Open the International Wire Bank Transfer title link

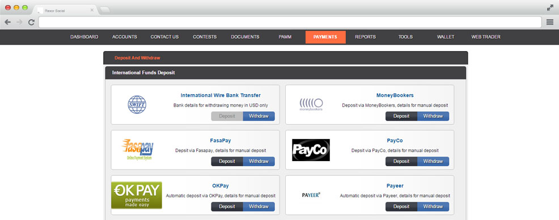[x=221, y=96]
